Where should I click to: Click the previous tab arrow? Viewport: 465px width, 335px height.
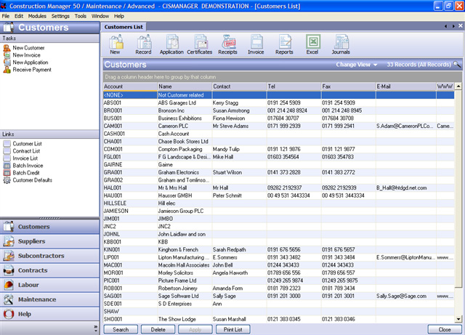click(x=445, y=26)
